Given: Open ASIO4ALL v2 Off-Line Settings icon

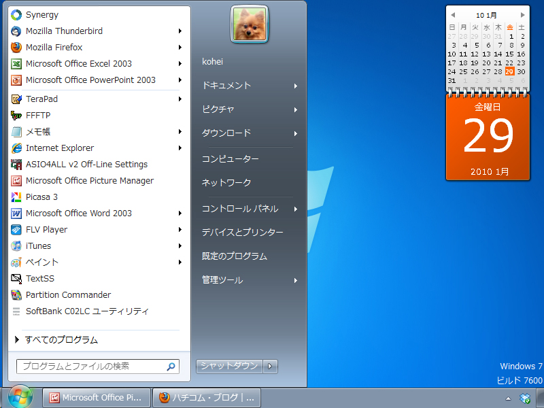Looking at the screenshot, I should click(x=16, y=165).
